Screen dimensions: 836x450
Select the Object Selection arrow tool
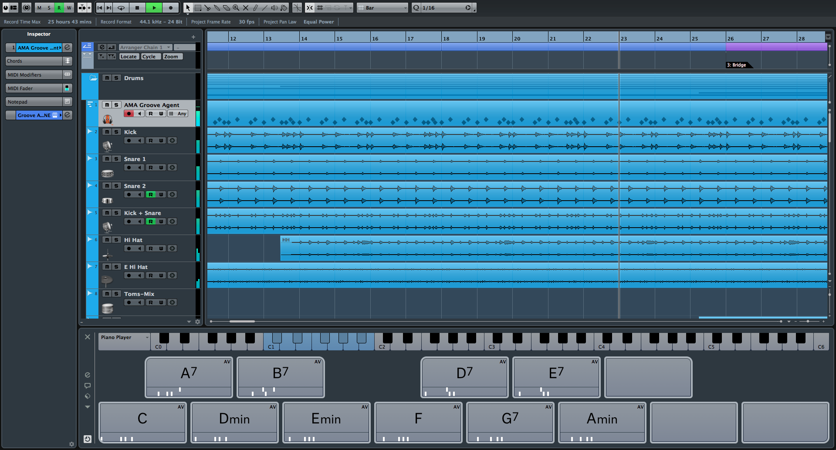click(188, 7)
